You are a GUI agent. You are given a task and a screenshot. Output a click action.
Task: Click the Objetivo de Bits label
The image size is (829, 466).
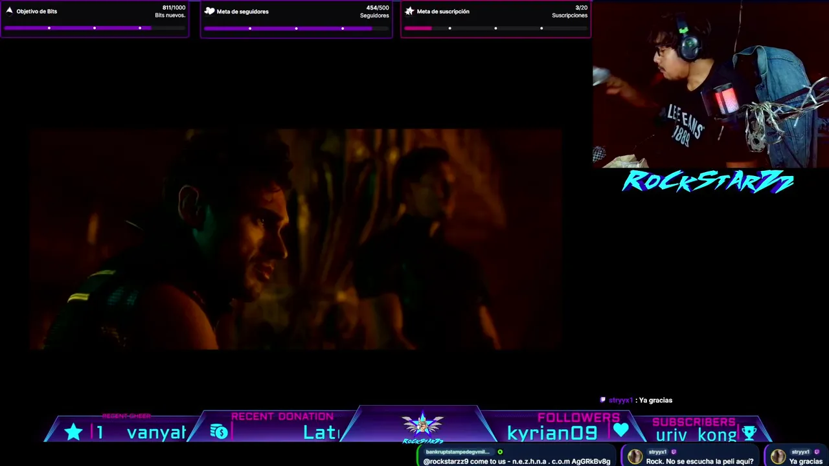coord(37,12)
